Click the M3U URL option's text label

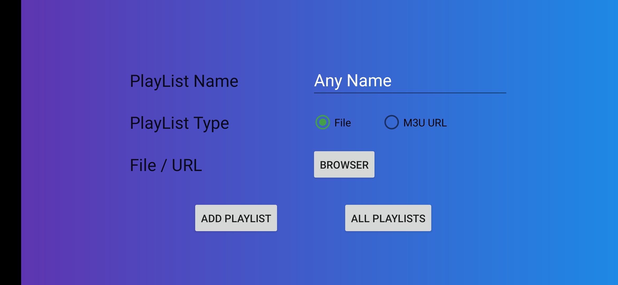(x=425, y=123)
